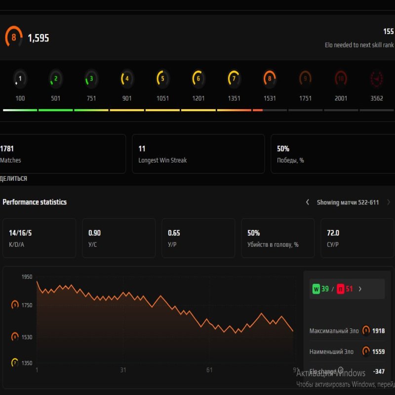Select the Longest Win Streak card
The image size is (395, 395).
pos(197,154)
